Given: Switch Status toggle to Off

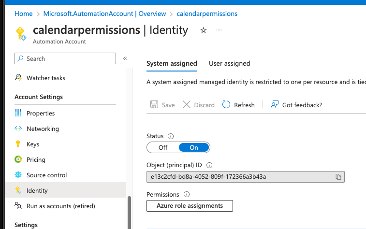Looking at the screenshot, I should coord(163,147).
